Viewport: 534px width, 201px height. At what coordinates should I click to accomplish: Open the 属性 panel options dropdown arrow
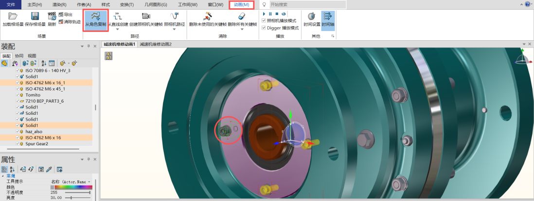[82, 160]
